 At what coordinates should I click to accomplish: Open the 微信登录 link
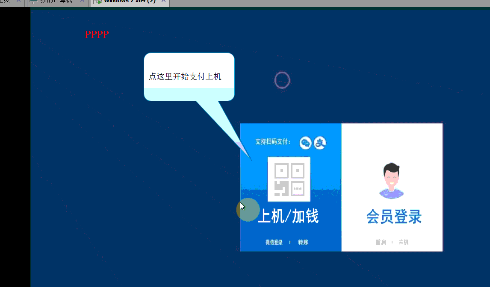tap(274, 242)
